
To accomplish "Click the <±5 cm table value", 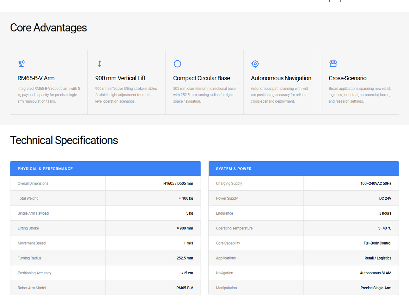I will point(187,273).
